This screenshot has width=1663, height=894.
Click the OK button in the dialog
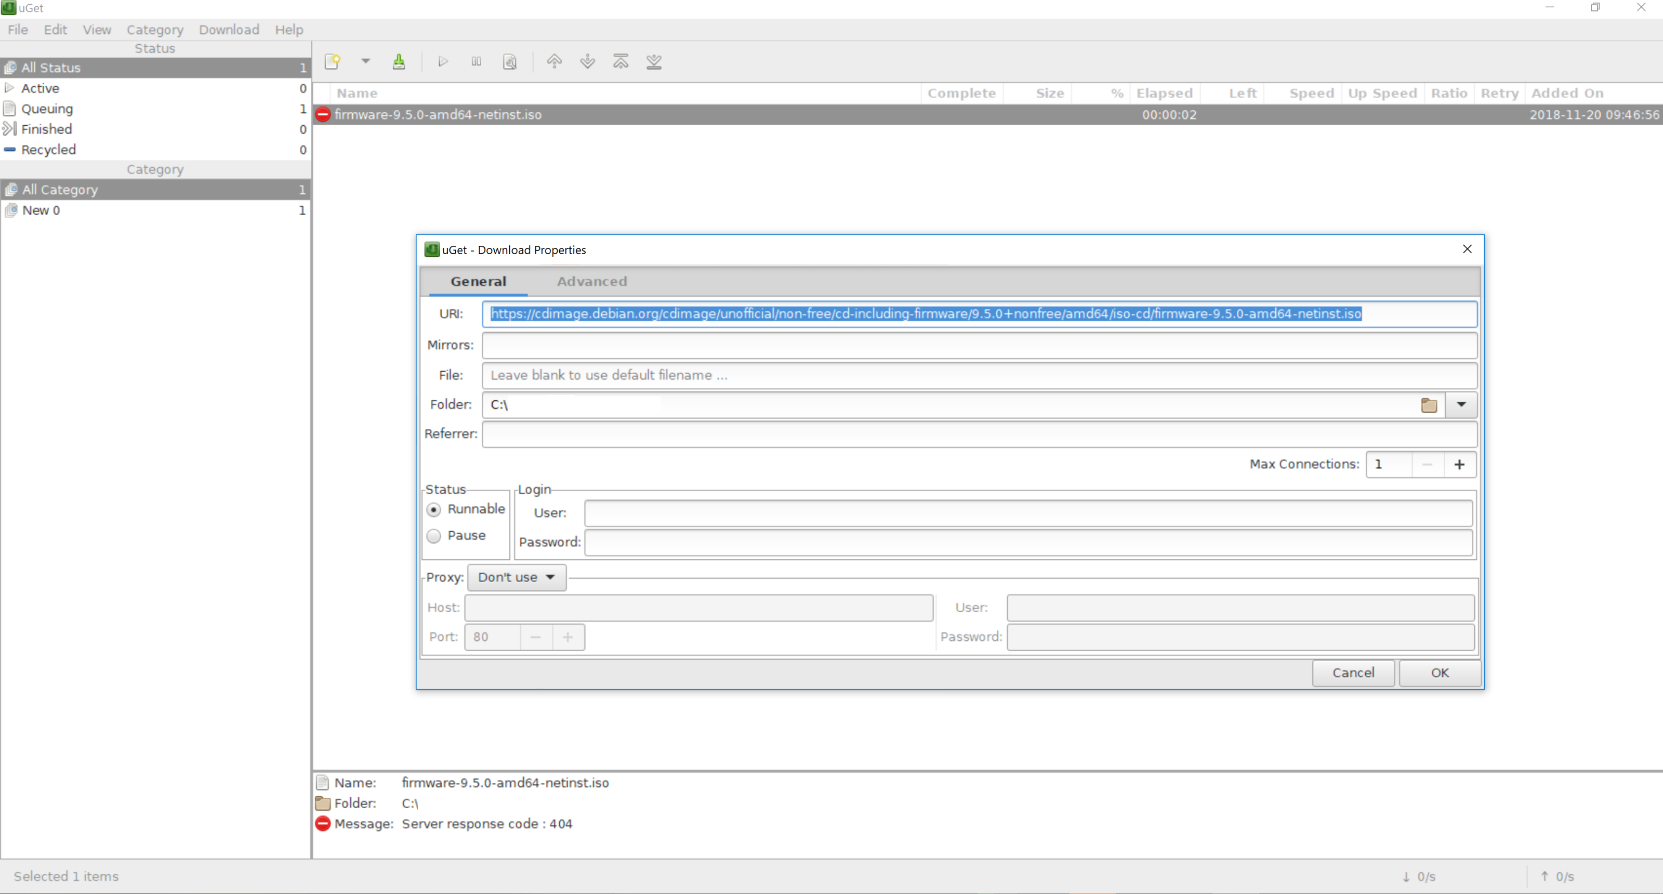(x=1440, y=673)
